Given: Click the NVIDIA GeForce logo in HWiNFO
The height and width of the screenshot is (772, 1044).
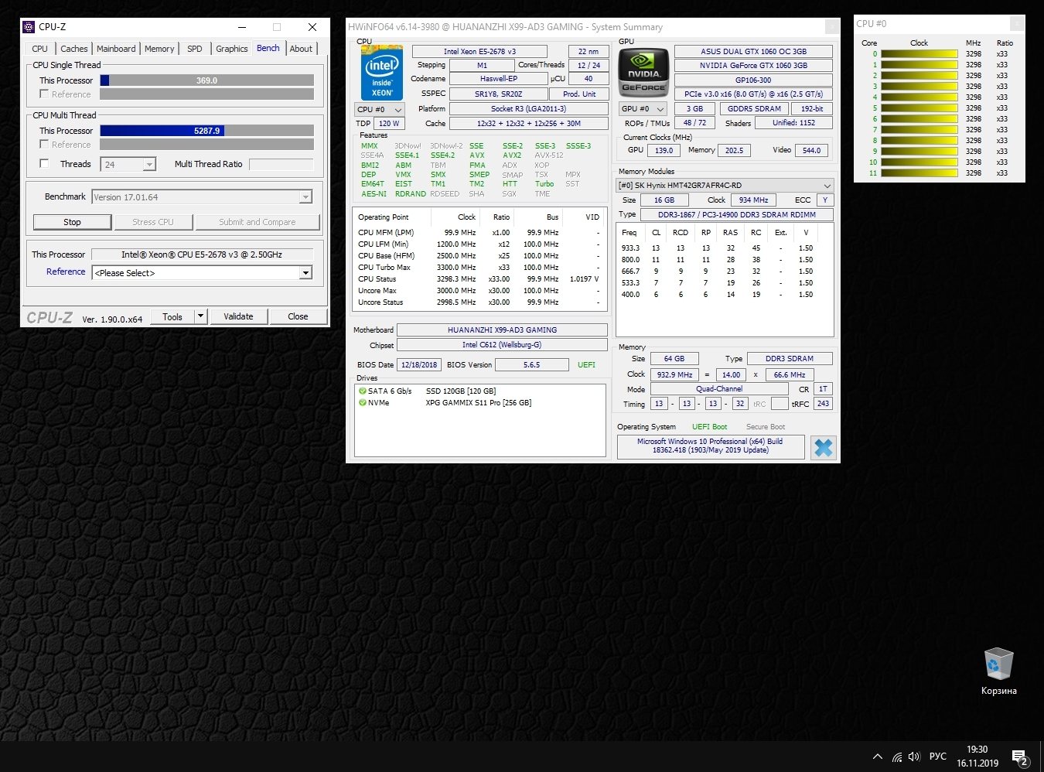Looking at the screenshot, I should (x=643, y=72).
